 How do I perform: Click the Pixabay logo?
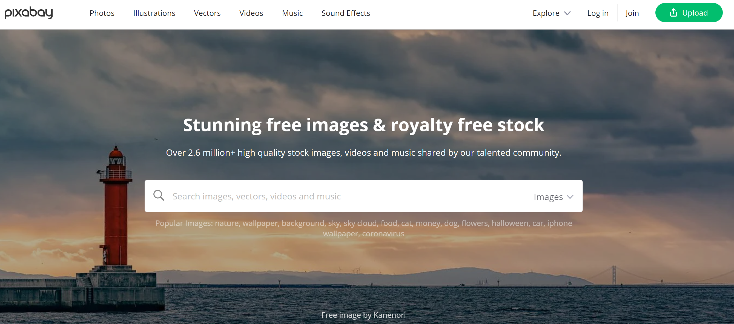(29, 13)
